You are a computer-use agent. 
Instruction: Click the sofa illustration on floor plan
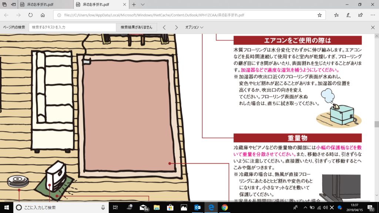point(53,101)
